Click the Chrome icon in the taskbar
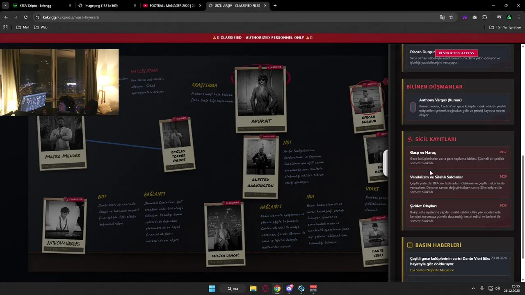 277,288
